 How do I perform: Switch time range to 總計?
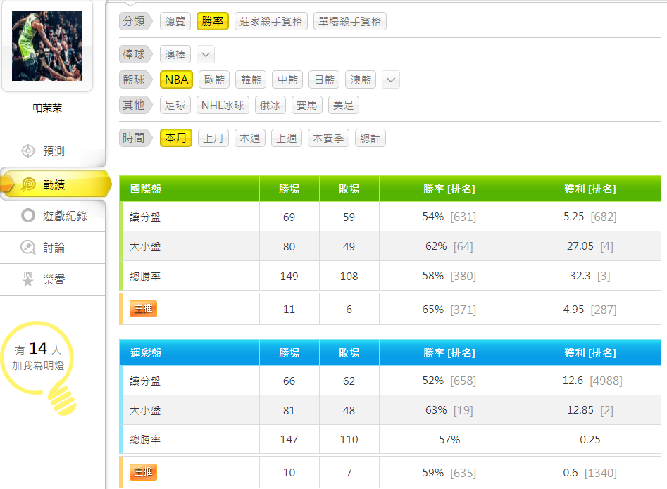[x=370, y=138]
